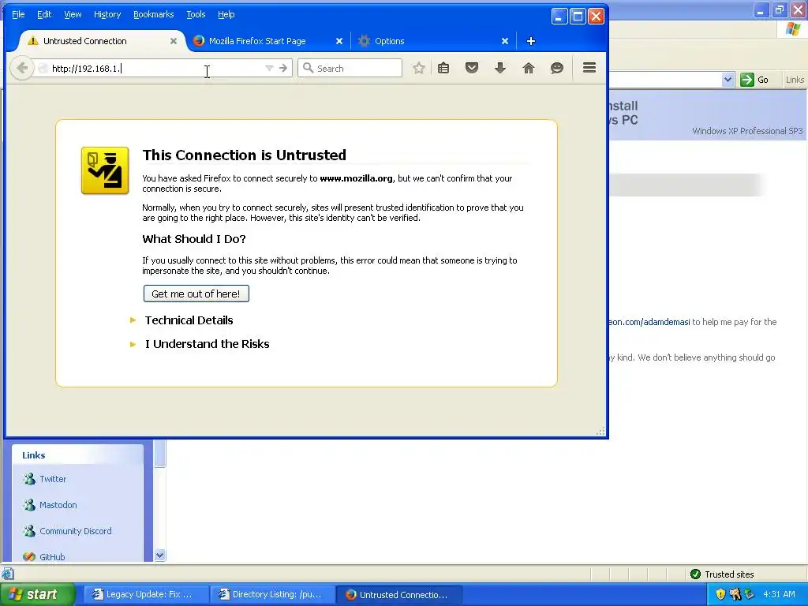This screenshot has height=606, width=808.
Task: Click inside the Firefox Search field
Action: click(x=350, y=68)
